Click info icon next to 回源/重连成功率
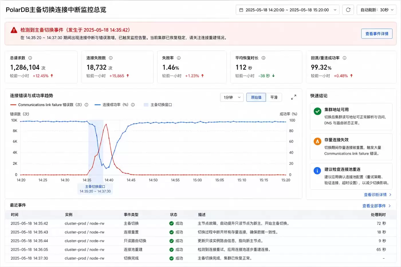The width and height of the screenshot is (401, 267). point(345,58)
